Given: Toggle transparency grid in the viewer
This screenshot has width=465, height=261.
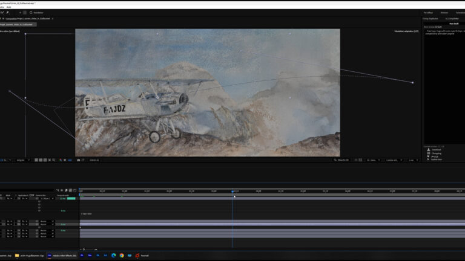Looking at the screenshot, I should [41, 160].
